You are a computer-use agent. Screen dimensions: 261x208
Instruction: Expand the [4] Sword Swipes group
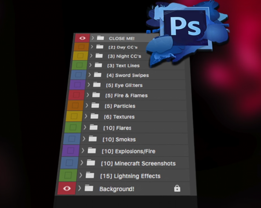point(89,75)
